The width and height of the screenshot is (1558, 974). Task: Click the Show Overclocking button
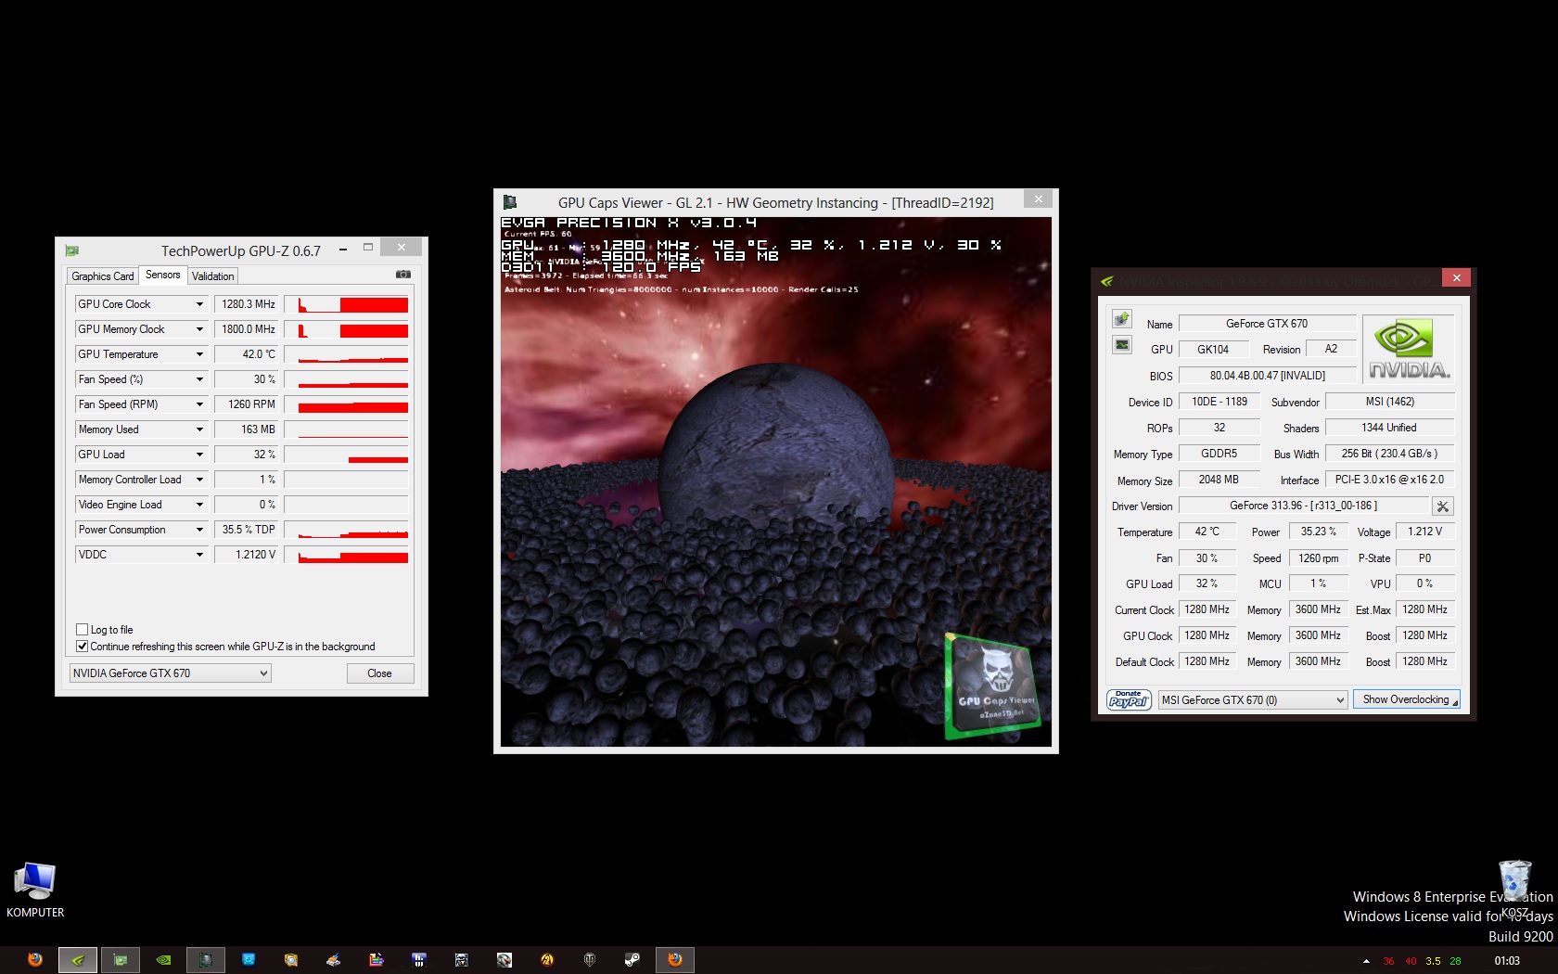pyautogui.click(x=1406, y=699)
